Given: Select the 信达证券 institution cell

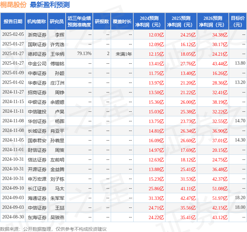Looking at the screenshot, I should [x=37, y=159].
